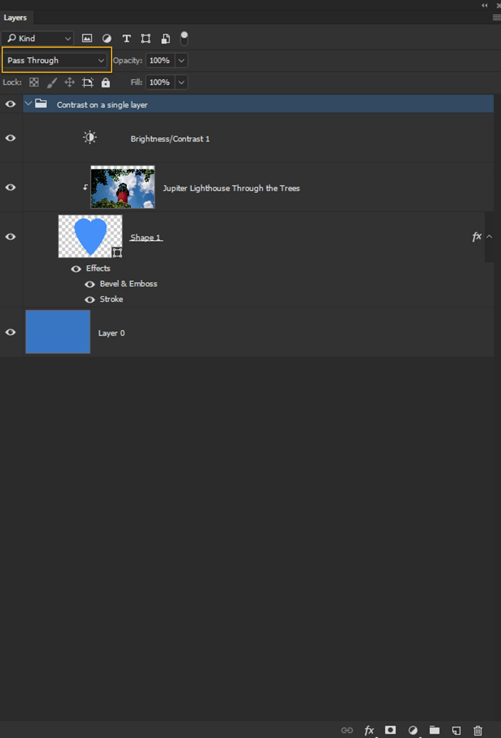The image size is (501, 738).
Task: Lock position move icon
Action: coord(70,83)
